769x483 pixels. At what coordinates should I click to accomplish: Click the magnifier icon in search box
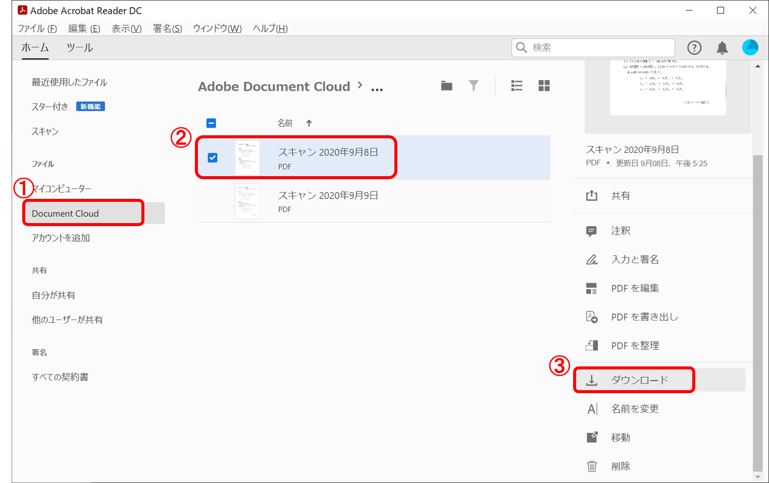(522, 47)
